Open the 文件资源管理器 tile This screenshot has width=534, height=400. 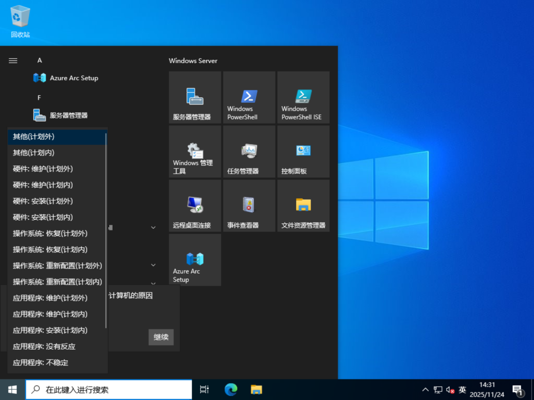(303, 205)
